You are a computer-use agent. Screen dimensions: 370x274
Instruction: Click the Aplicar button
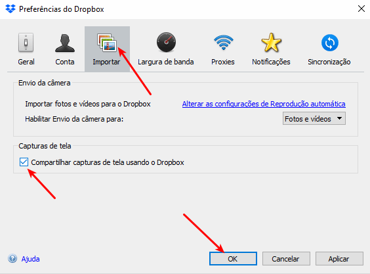coord(339,259)
